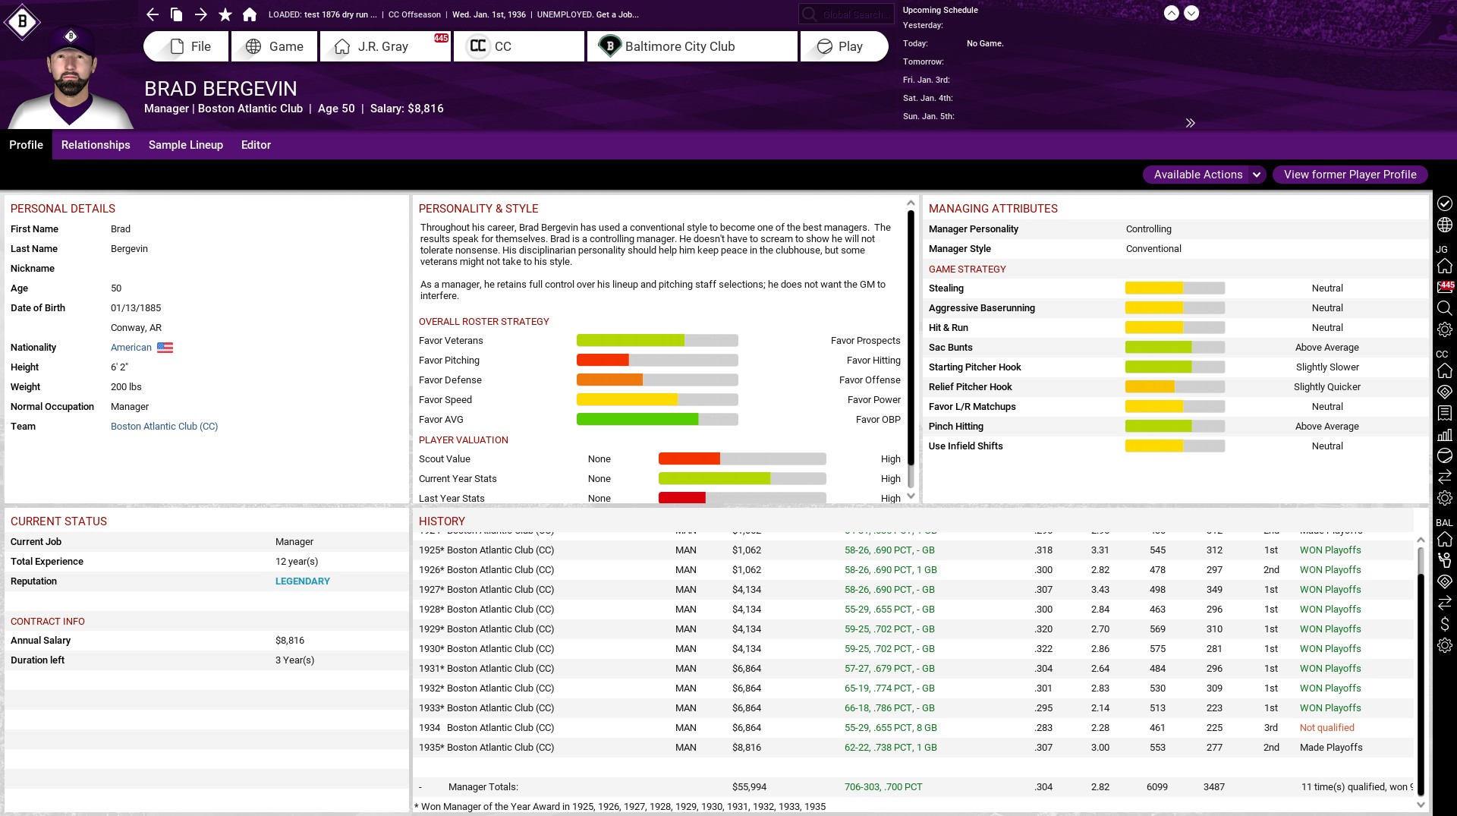Open the Baltimore City Club menu

tap(692, 46)
